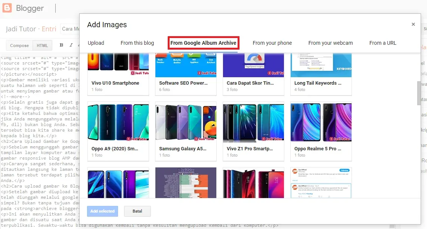Click the '4 foto' count label
The image size is (427, 229).
pyautogui.click(x=300, y=90)
